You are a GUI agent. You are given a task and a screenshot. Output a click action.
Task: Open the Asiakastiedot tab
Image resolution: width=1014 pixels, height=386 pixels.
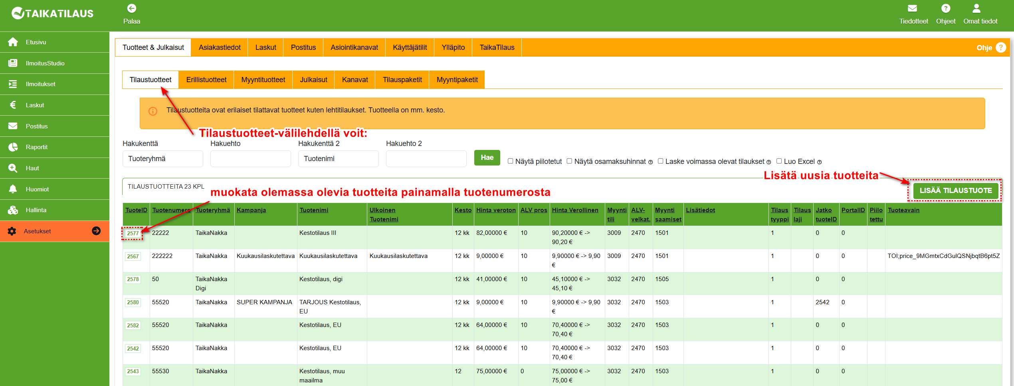tap(220, 47)
